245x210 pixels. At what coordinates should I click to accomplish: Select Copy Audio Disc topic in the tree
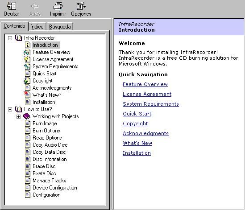[50, 145]
